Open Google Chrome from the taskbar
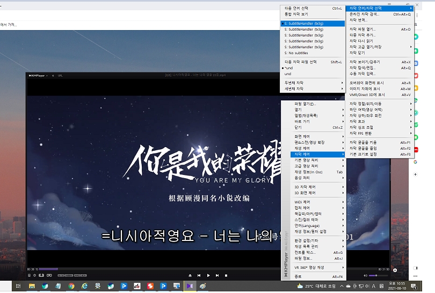The width and height of the screenshot is (435, 293). [x=71, y=286]
